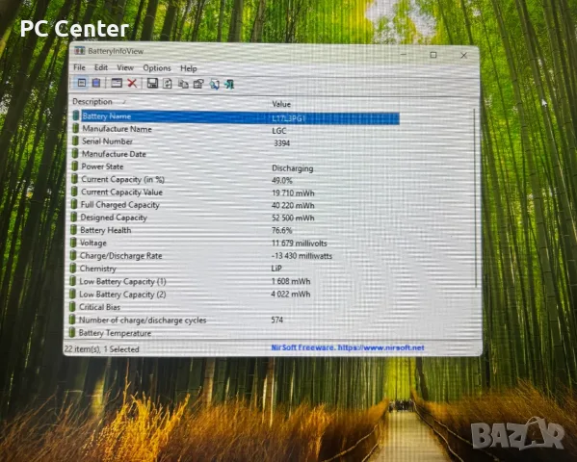The width and height of the screenshot is (577, 462).
Task: Click the Show Battery Log toolbar icon
Action: (96, 83)
